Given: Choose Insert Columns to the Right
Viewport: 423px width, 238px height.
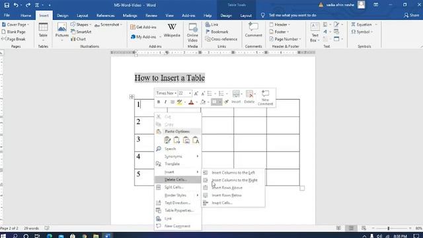Looking at the screenshot, I should [x=233, y=180].
